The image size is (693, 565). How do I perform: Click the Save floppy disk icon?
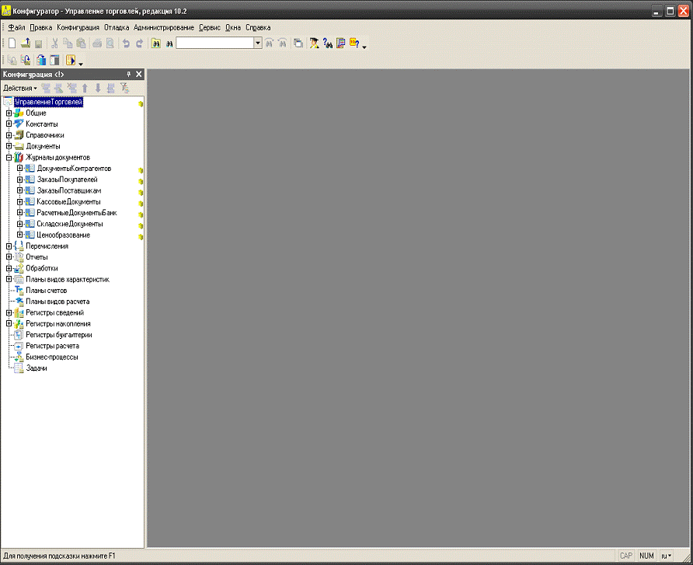point(38,44)
